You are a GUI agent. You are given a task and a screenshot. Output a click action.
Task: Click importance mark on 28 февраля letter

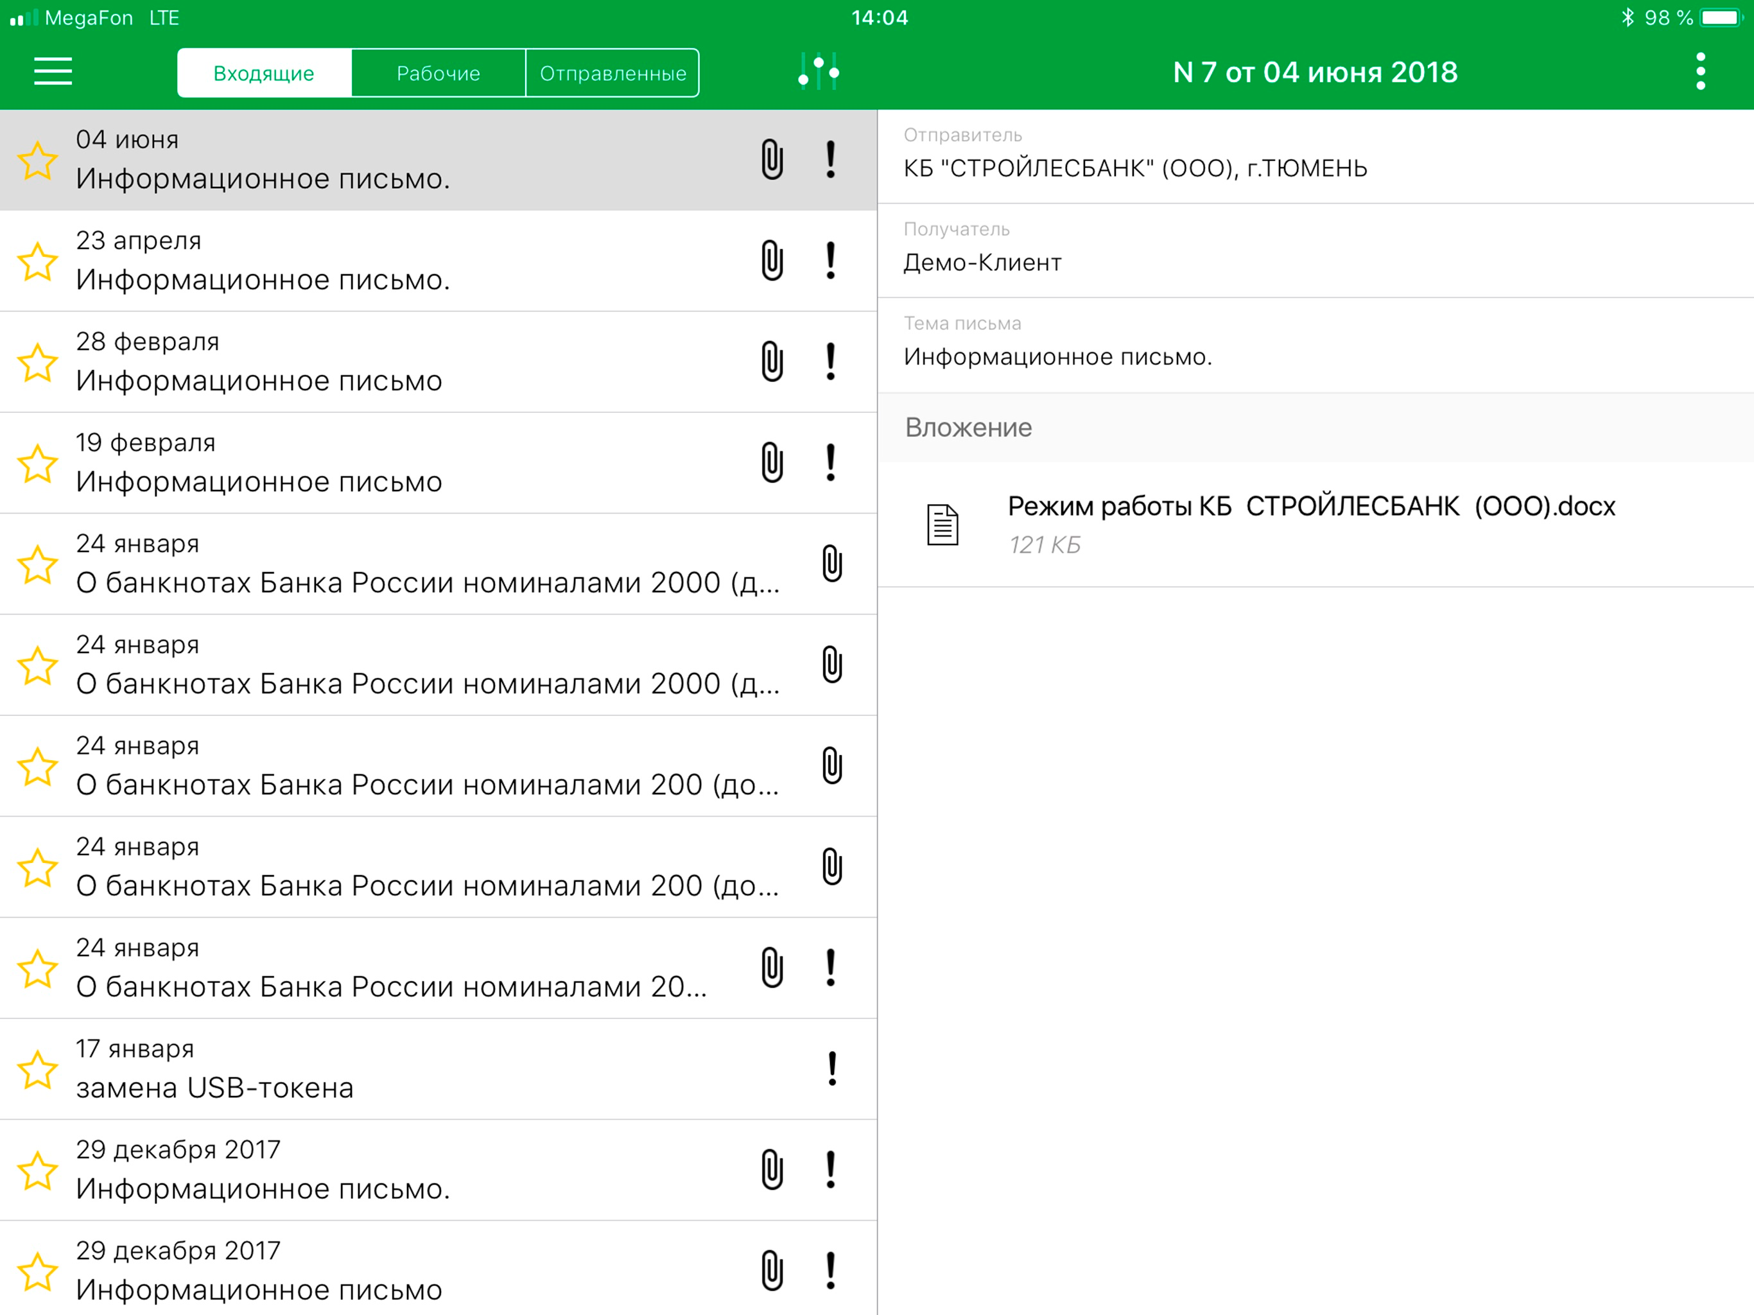coord(830,361)
